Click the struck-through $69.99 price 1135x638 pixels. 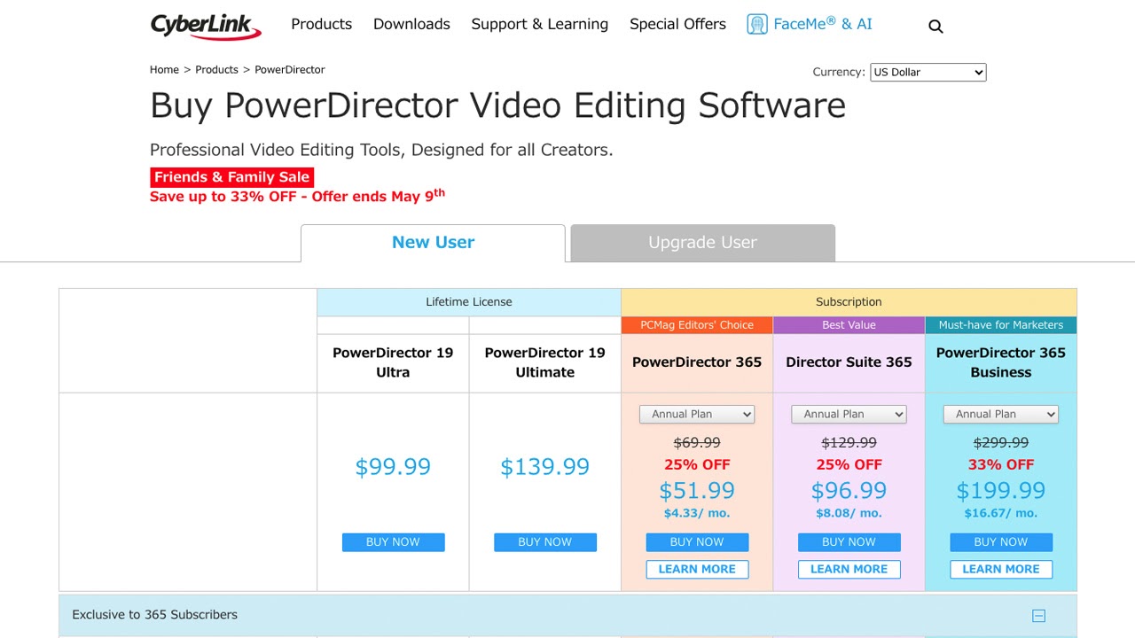tap(697, 443)
